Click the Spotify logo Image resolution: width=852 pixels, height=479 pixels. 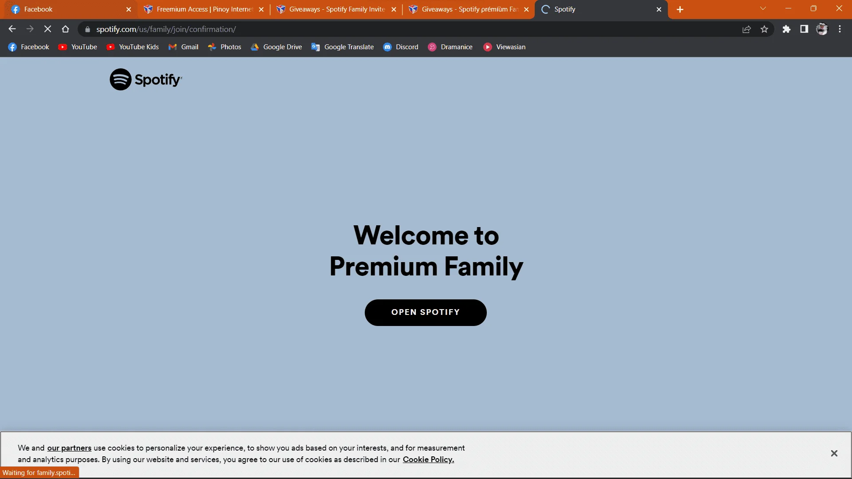point(146,79)
